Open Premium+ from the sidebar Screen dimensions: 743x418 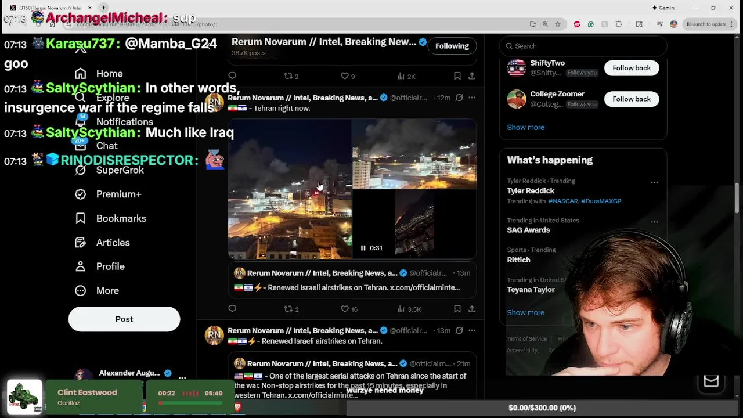coord(108,194)
